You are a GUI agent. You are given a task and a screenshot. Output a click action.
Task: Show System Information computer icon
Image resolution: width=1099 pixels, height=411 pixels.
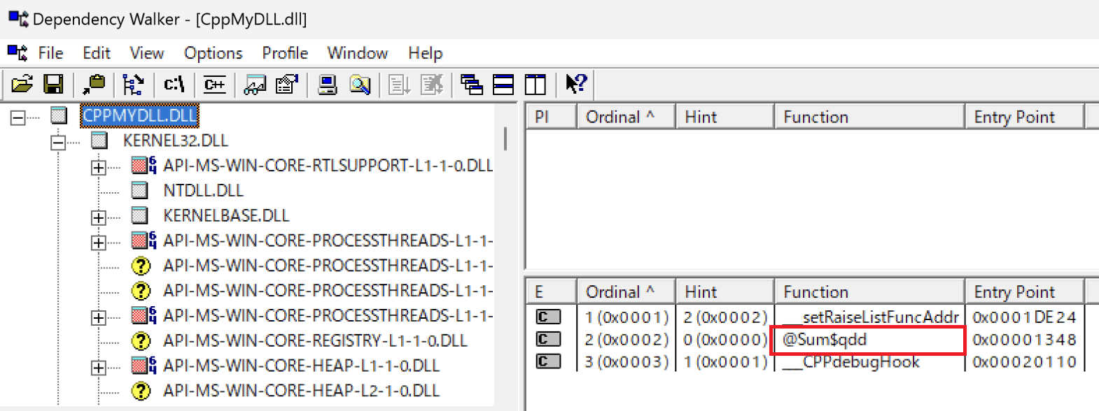(328, 85)
